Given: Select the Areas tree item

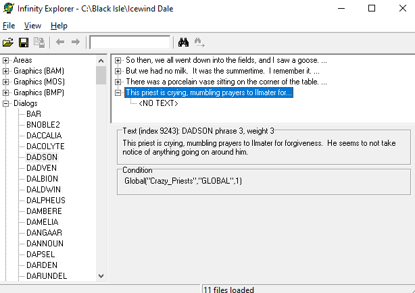Looking at the screenshot, I should click(x=23, y=60).
